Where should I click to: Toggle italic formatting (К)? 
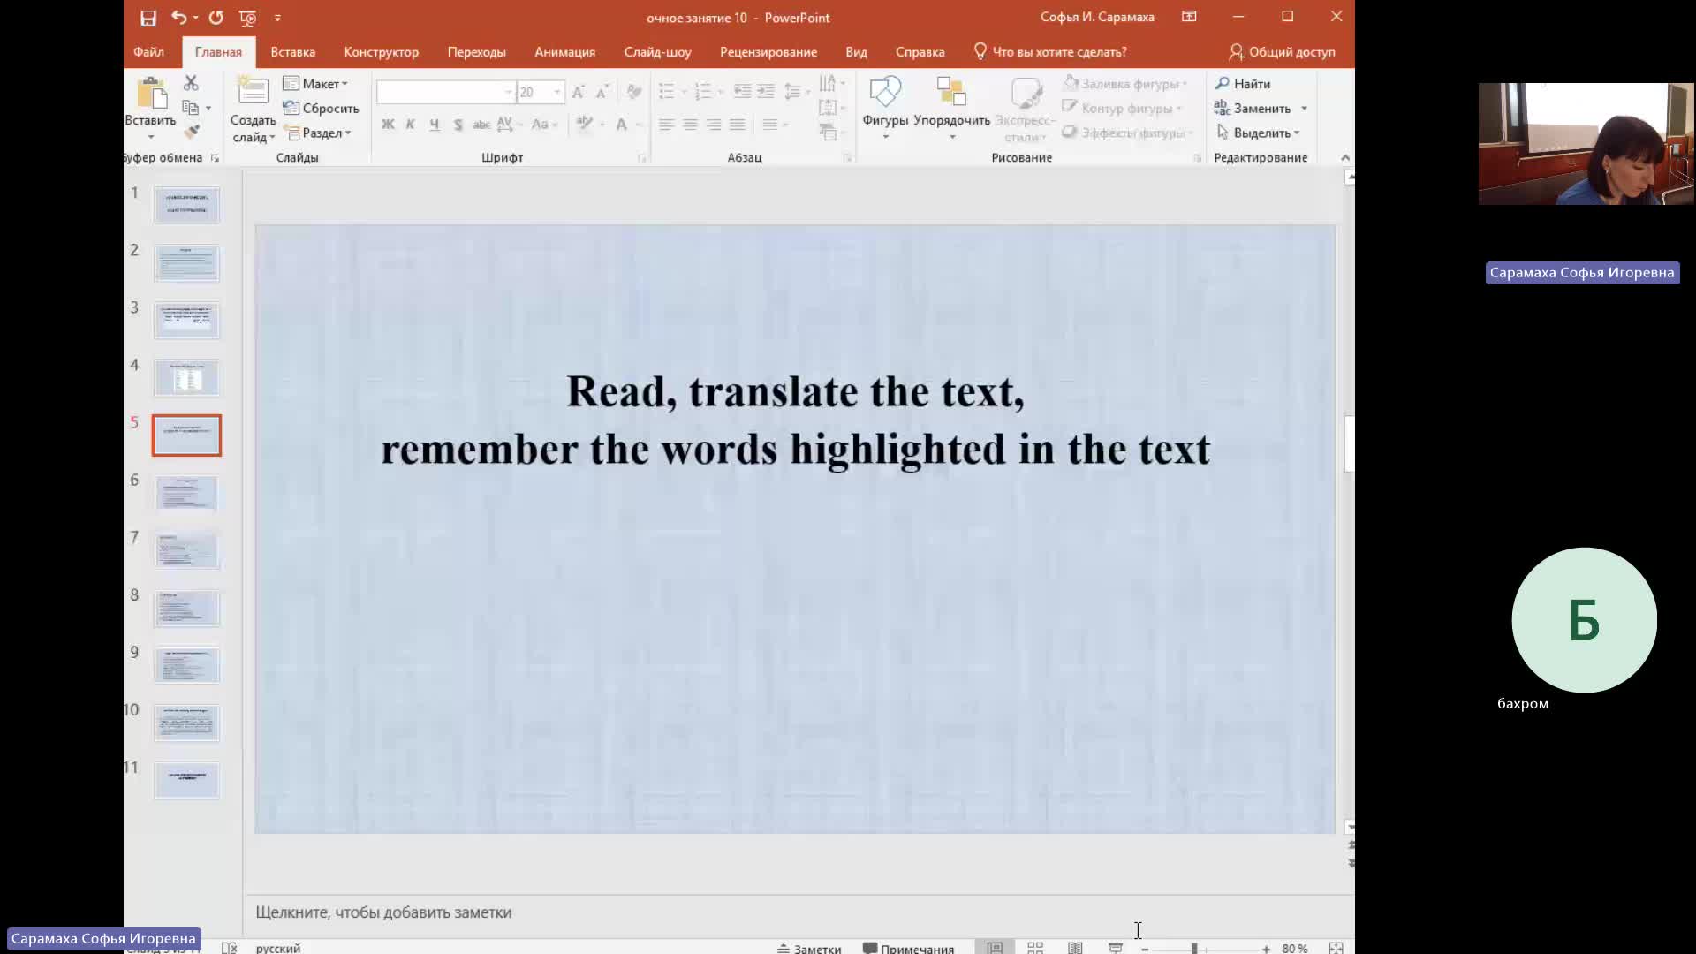click(411, 125)
